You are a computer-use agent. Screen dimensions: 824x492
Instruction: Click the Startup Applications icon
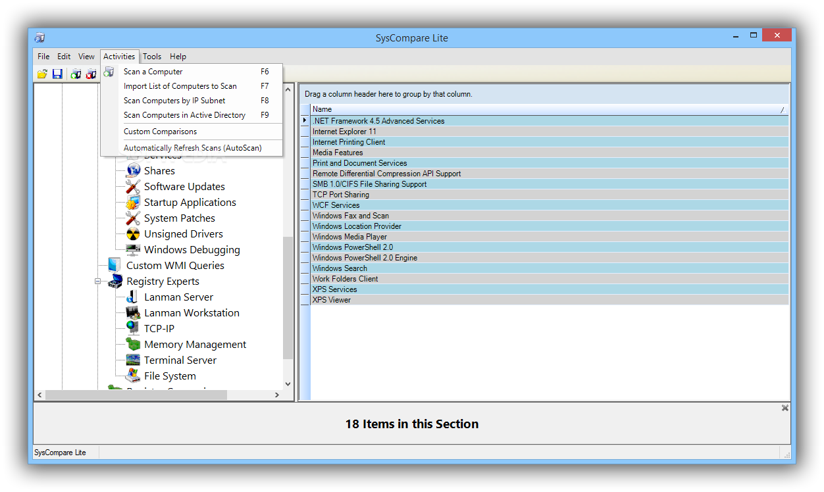[134, 202]
